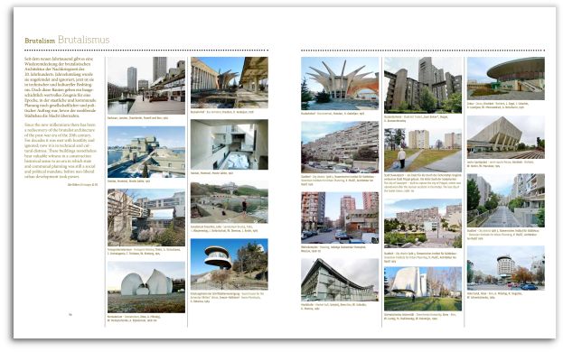Viewport: 563px width, 352px height.
Task: Open the white interior atrium photo
Action: point(229,144)
